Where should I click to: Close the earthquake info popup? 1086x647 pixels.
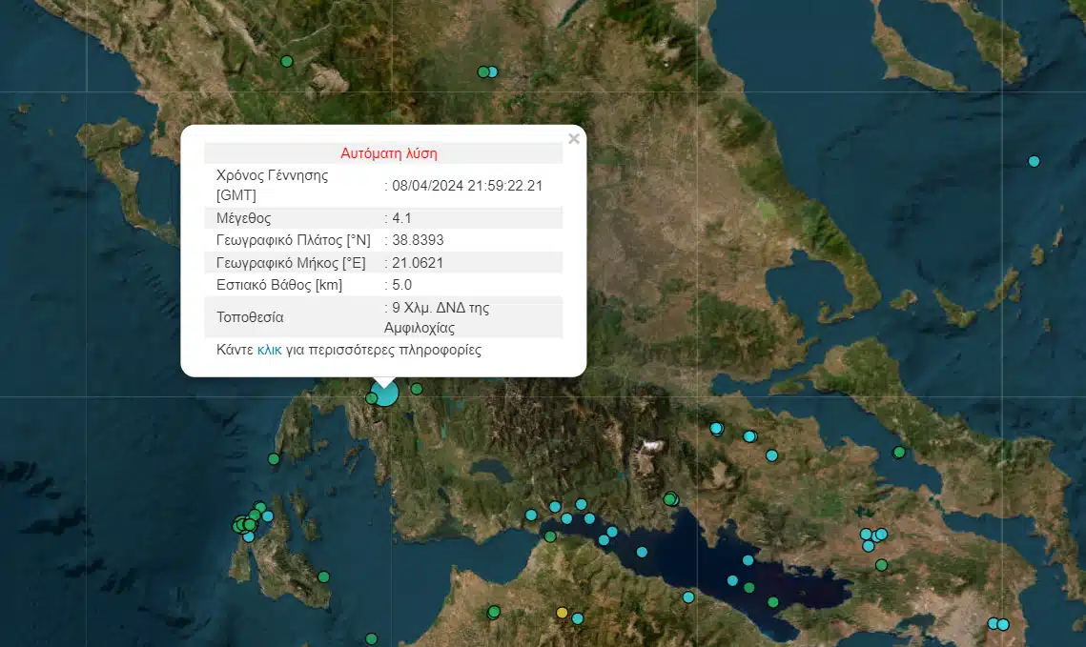pyautogui.click(x=573, y=139)
